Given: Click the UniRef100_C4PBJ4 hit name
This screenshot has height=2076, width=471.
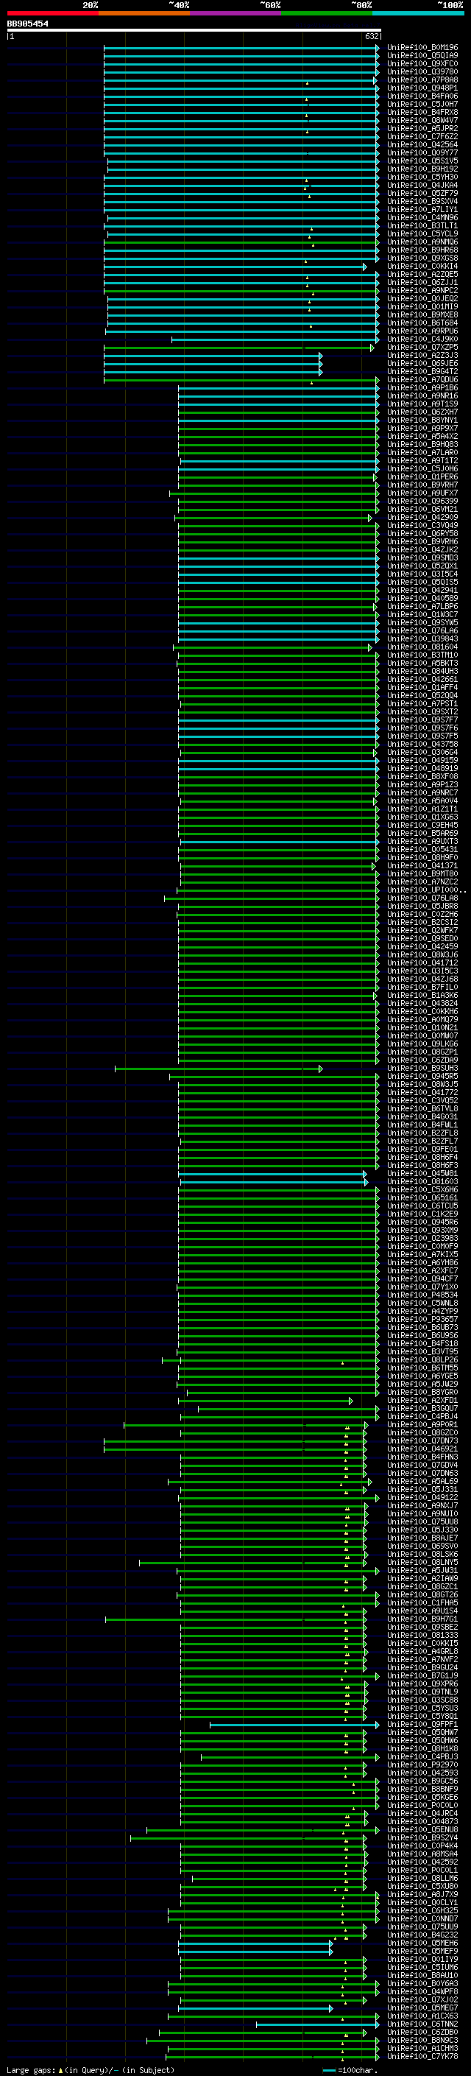Looking at the screenshot, I should (422, 1416).
